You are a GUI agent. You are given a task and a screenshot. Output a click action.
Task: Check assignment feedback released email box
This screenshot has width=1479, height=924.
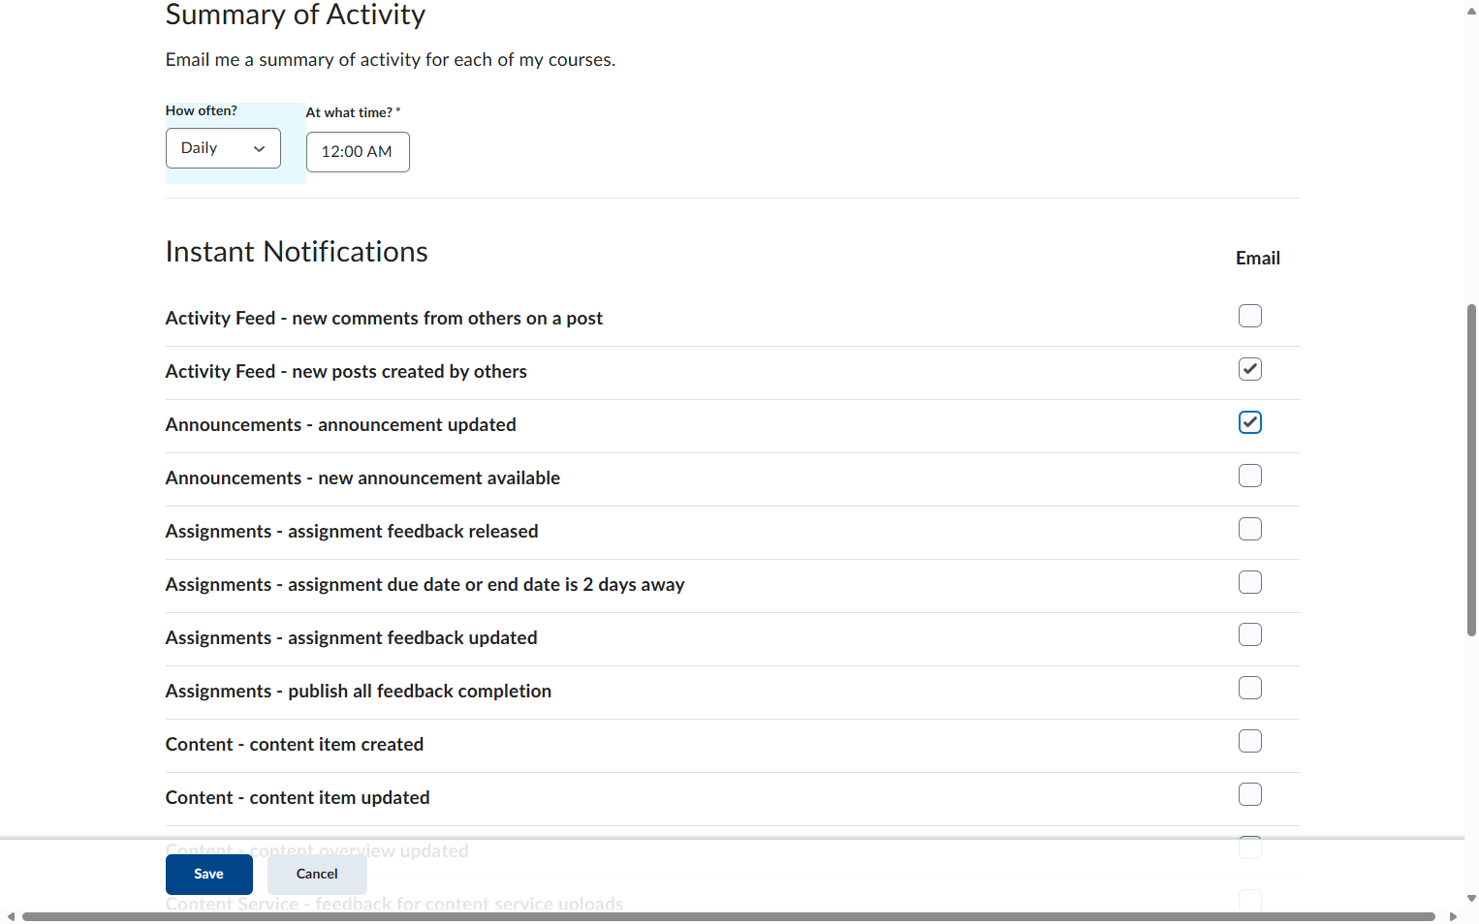(x=1250, y=529)
